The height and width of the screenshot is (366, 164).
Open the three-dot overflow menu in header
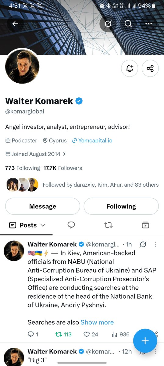click(x=148, y=24)
